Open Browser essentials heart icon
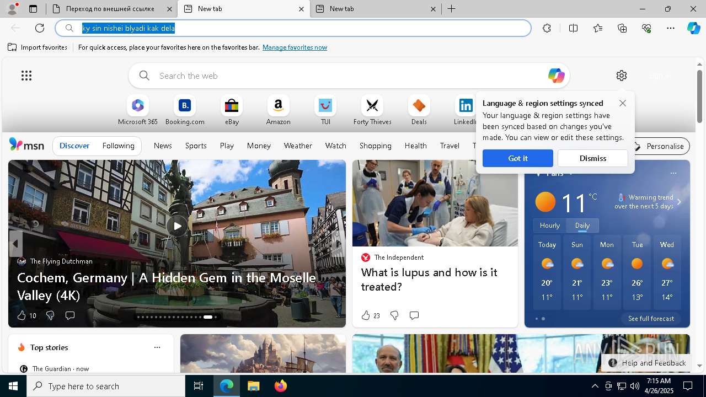 pyautogui.click(x=646, y=28)
